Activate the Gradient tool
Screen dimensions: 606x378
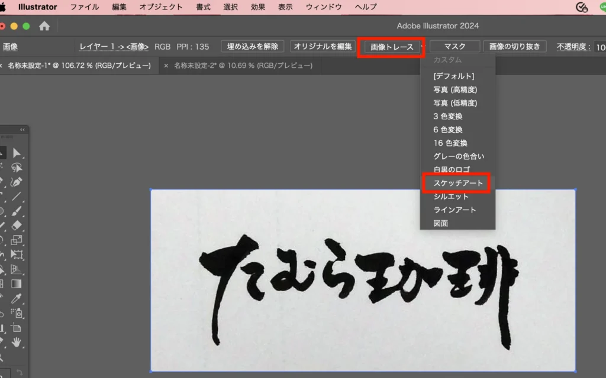coord(17,283)
